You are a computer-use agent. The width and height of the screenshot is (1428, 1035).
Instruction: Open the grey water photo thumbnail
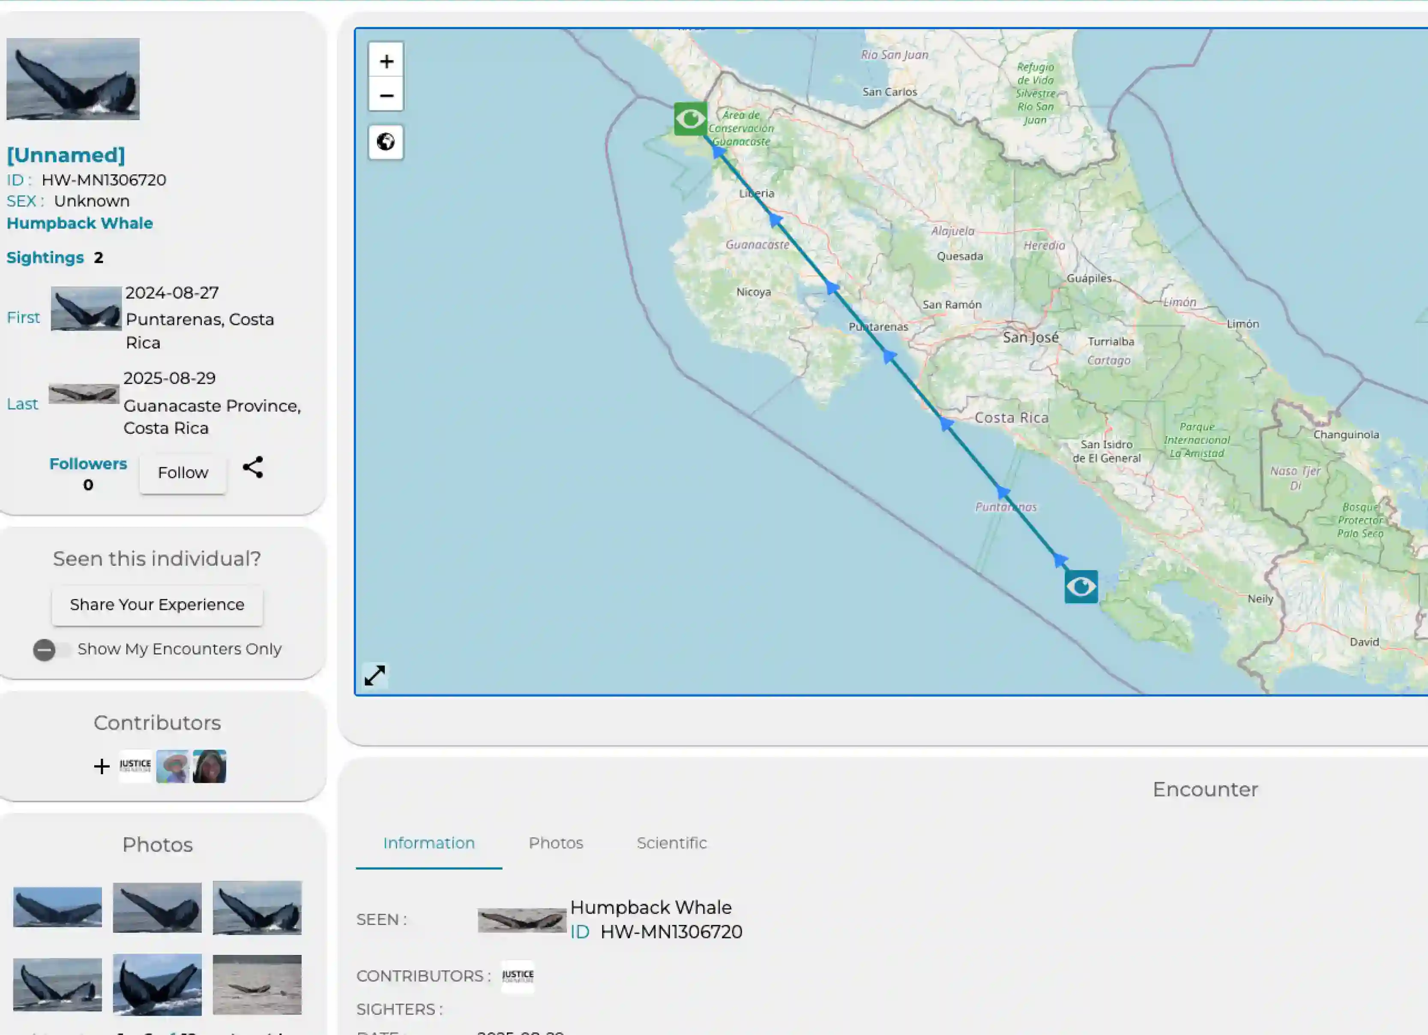tap(257, 984)
